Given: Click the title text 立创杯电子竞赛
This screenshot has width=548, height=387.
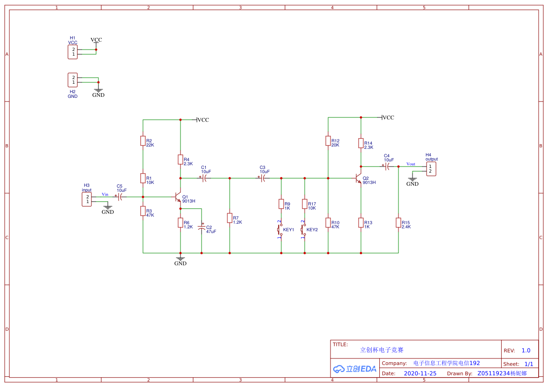Looking at the screenshot, I should tap(382, 350).
